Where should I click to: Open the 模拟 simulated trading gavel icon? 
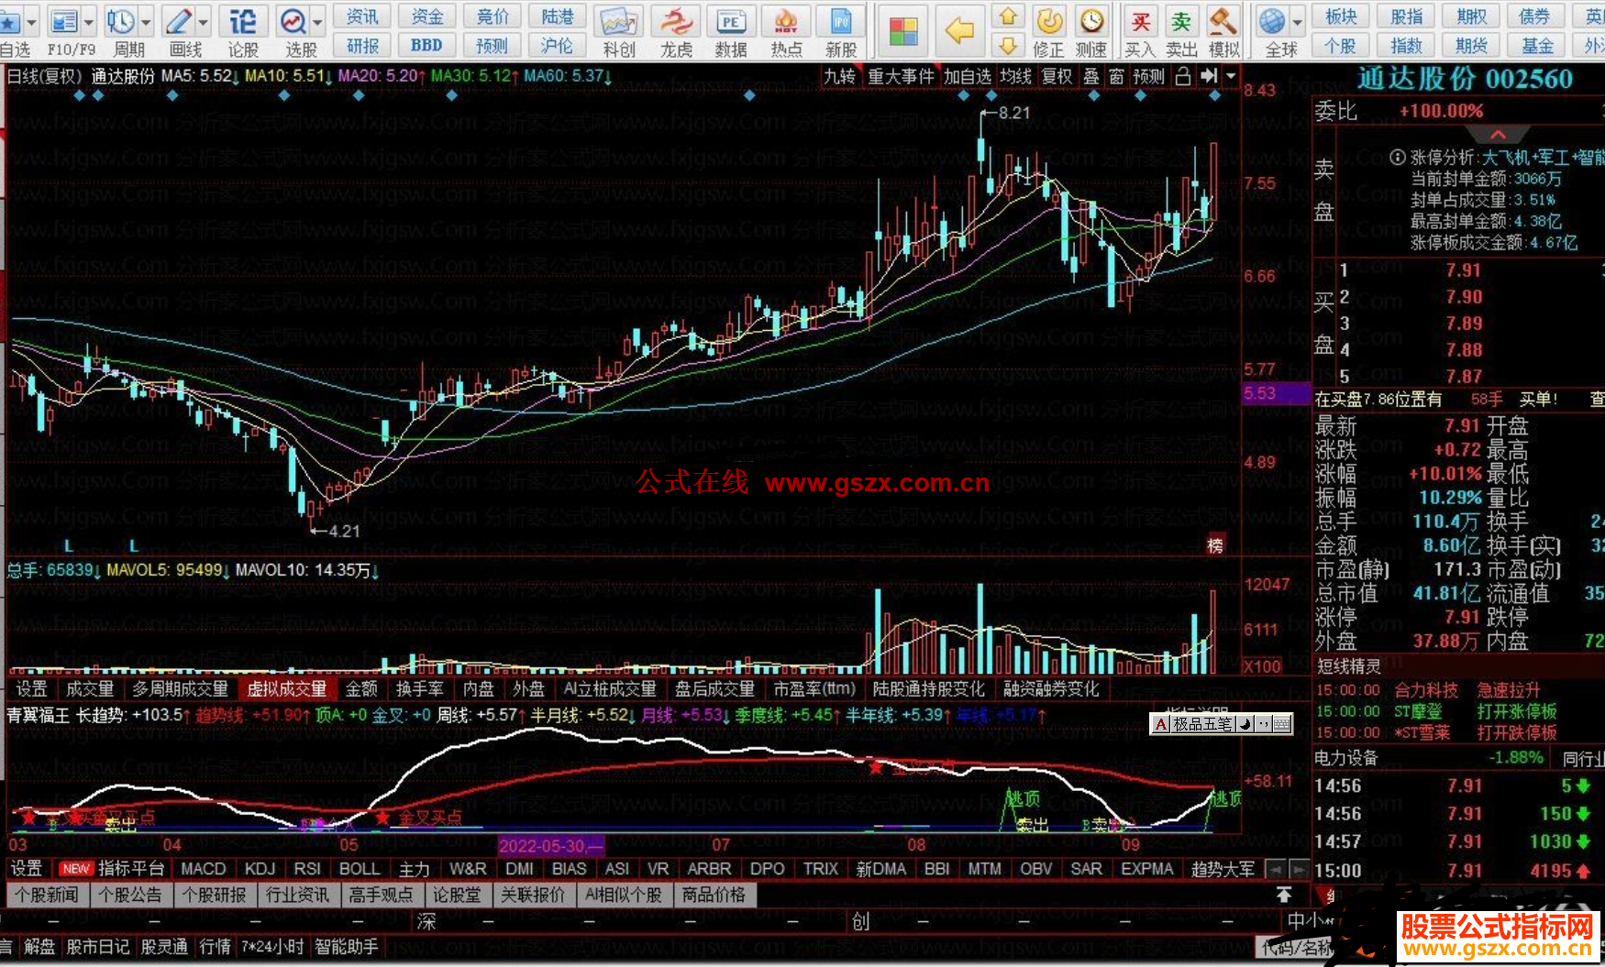click(1223, 21)
